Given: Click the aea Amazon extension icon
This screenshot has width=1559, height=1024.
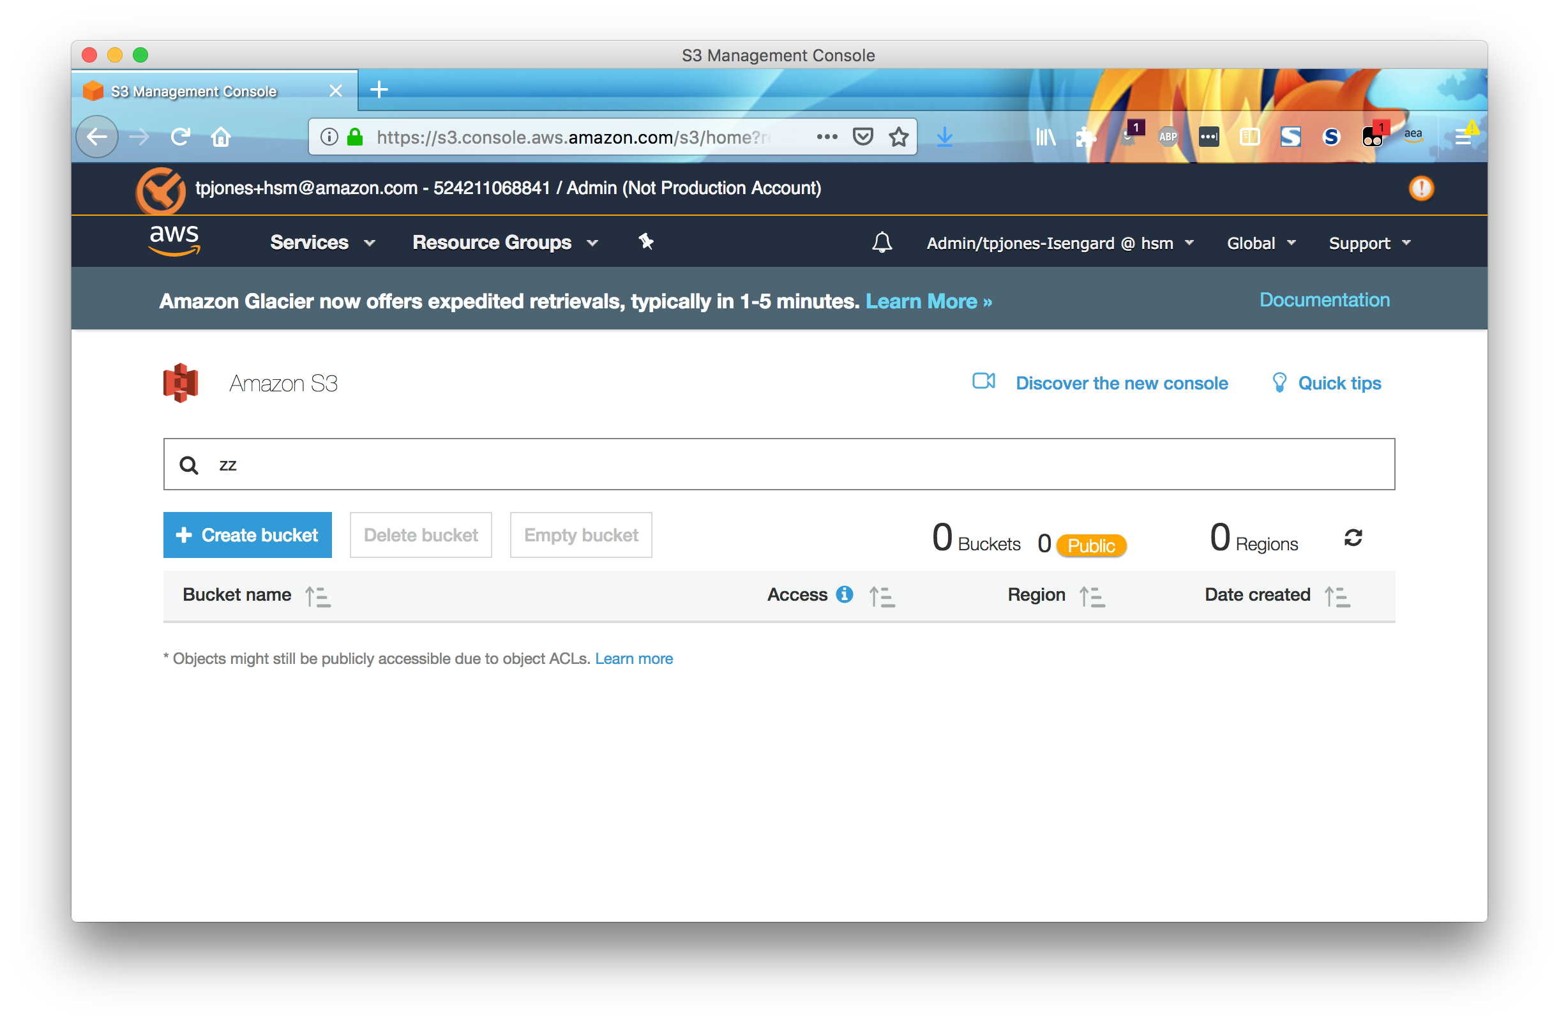Looking at the screenshot, I should [x=1413, y=135].
